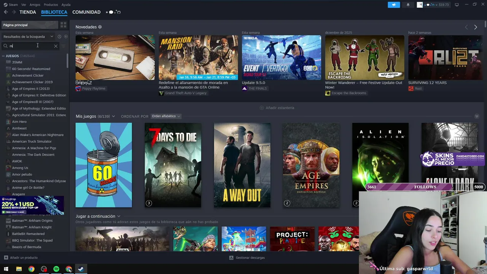
Task: Filter by ready-to-play icon in sidebar
Action: [66, 37]
